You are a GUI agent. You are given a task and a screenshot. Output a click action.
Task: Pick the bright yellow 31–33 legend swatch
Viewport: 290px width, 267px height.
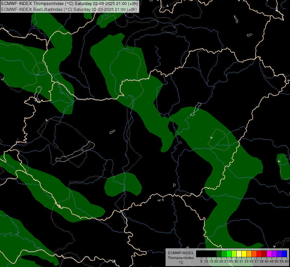pyautogui.click(x=244, y=254)
